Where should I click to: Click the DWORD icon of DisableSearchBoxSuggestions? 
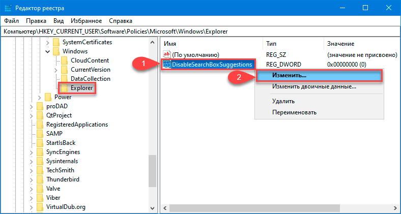click(x=167, y=65)
